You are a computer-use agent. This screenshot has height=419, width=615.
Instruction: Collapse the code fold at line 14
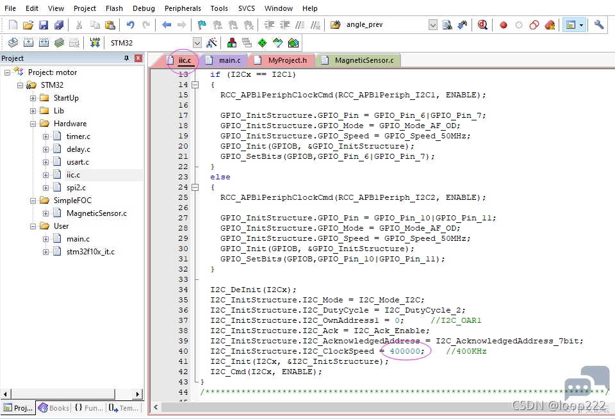click(195, 85)
